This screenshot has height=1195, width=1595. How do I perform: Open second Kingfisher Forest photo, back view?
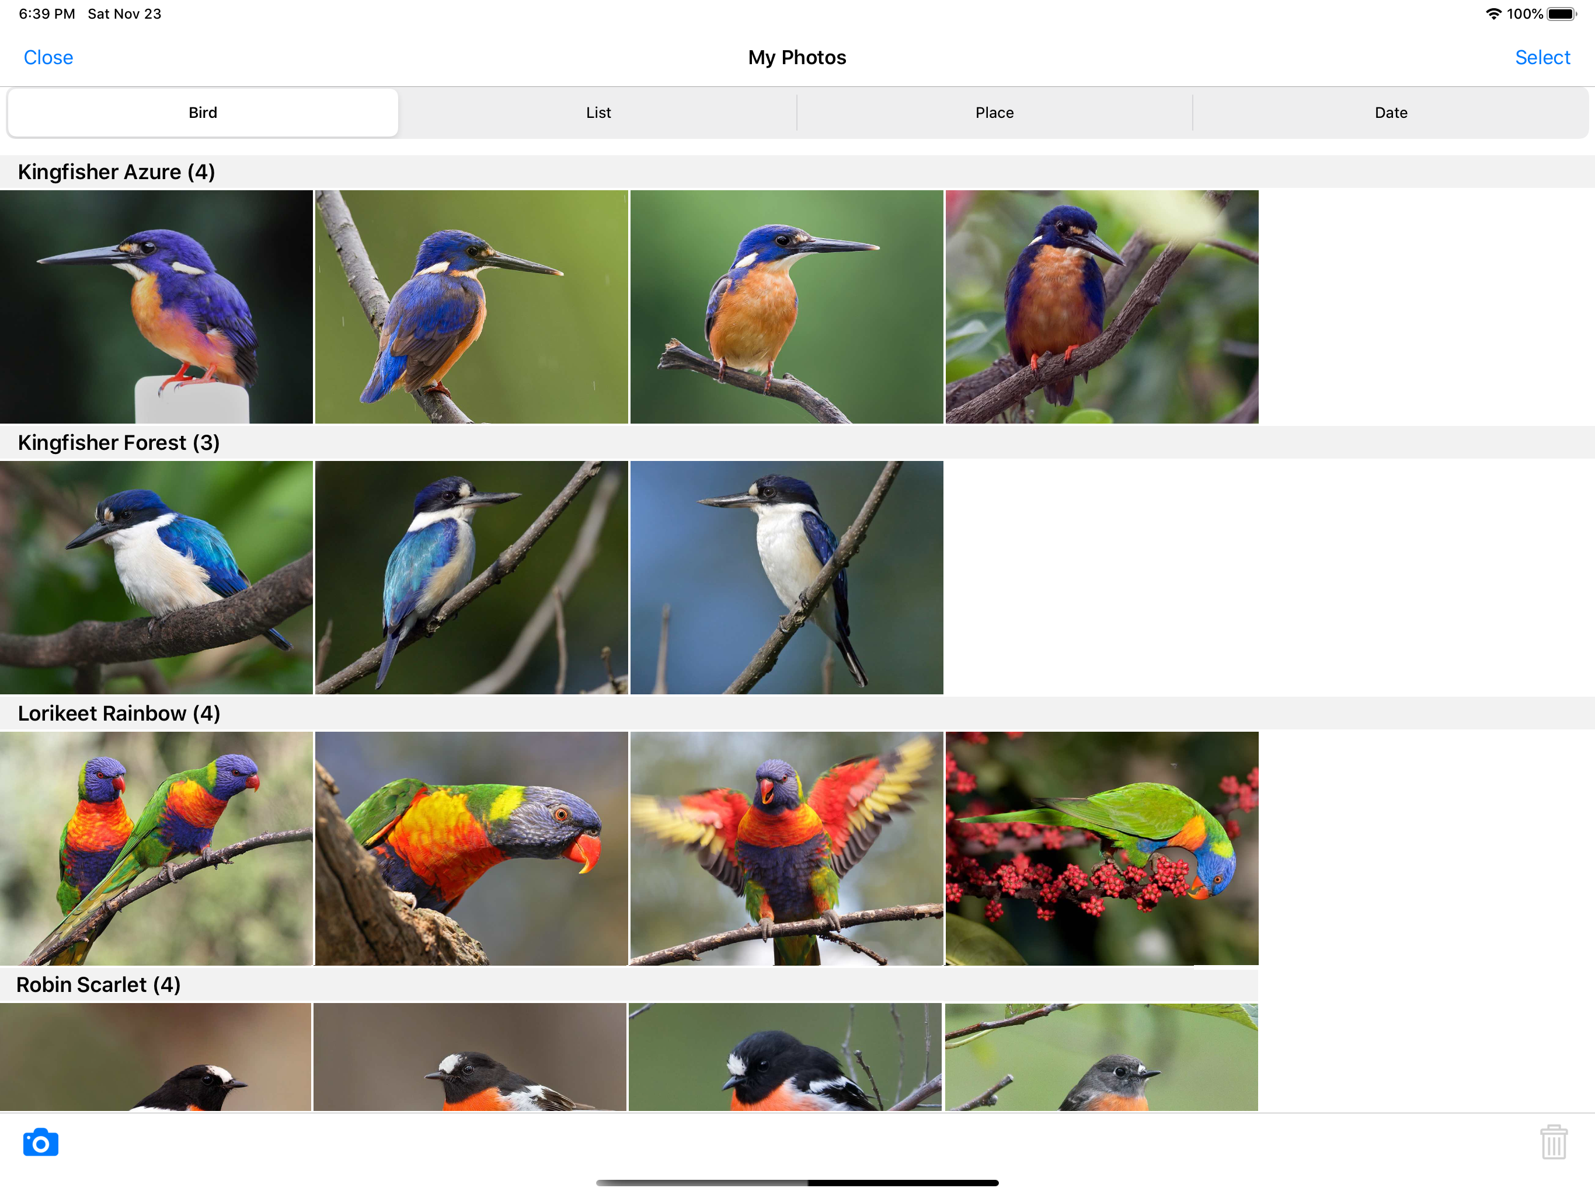click(472, 577)
